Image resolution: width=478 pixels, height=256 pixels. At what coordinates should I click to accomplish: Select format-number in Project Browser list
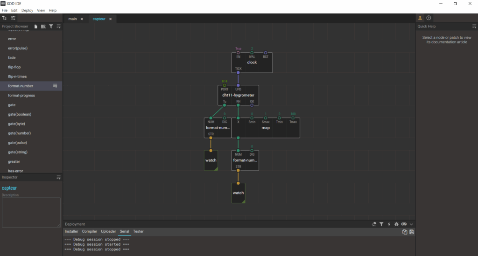coord(31,86)
